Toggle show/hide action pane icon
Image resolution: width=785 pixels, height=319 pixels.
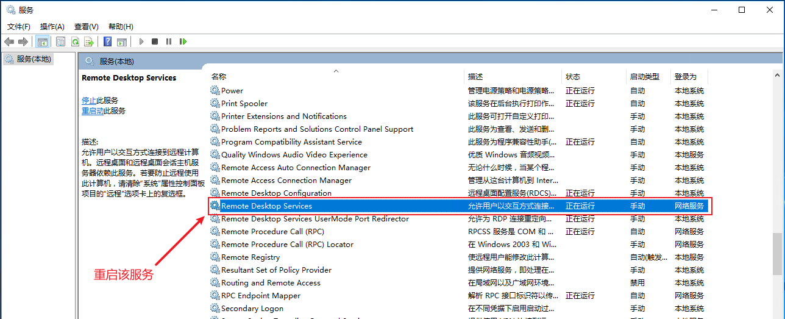[x=122, y=41]
